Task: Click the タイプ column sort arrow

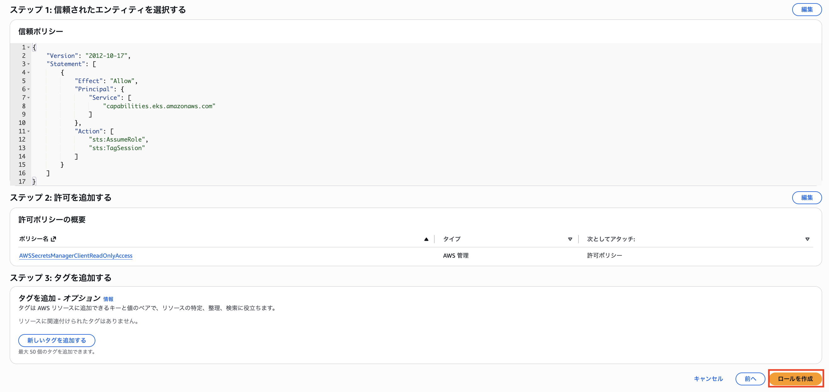Action: click(570, 239)
